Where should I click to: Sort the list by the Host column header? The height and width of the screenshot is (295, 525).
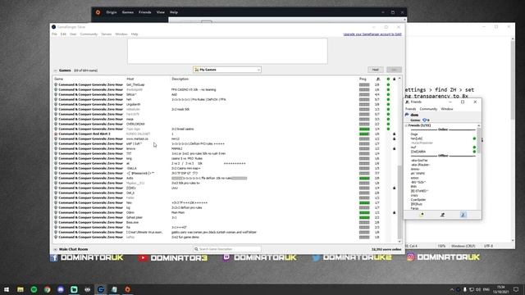130,79
